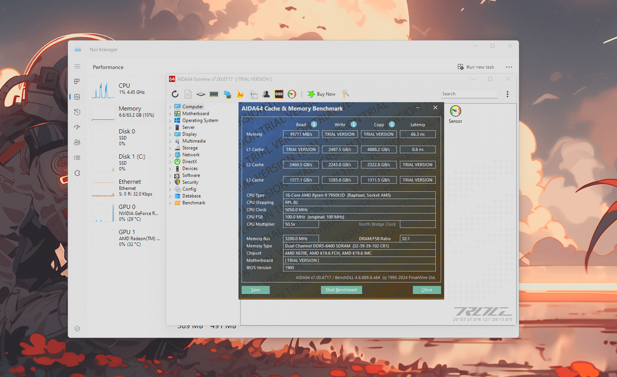Screen dimensions: 617x377
Task: Select Performance icon in Task Manager sidebar
Action: pos(77,97)
